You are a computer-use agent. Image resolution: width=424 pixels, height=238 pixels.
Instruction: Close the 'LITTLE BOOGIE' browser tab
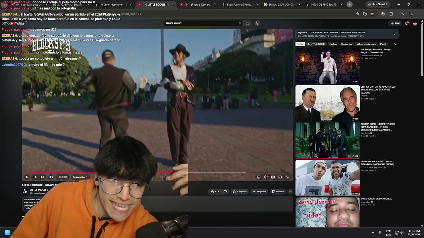pos(173,5)
